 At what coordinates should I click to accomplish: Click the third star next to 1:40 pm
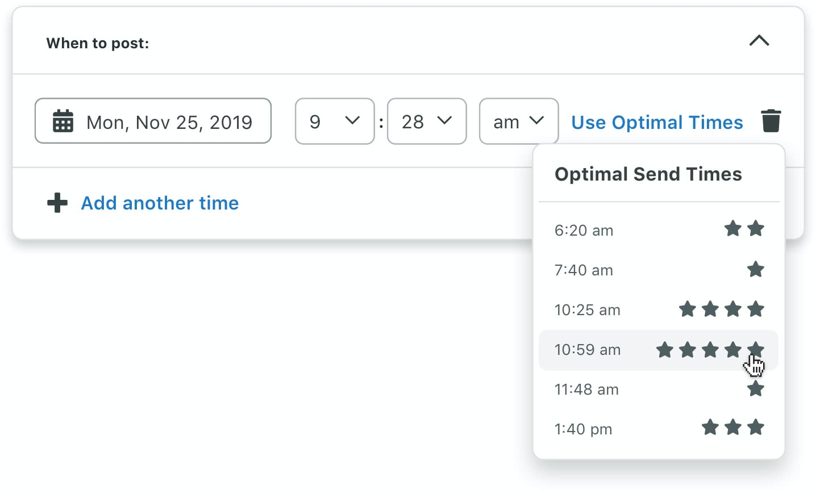[755, 428]
